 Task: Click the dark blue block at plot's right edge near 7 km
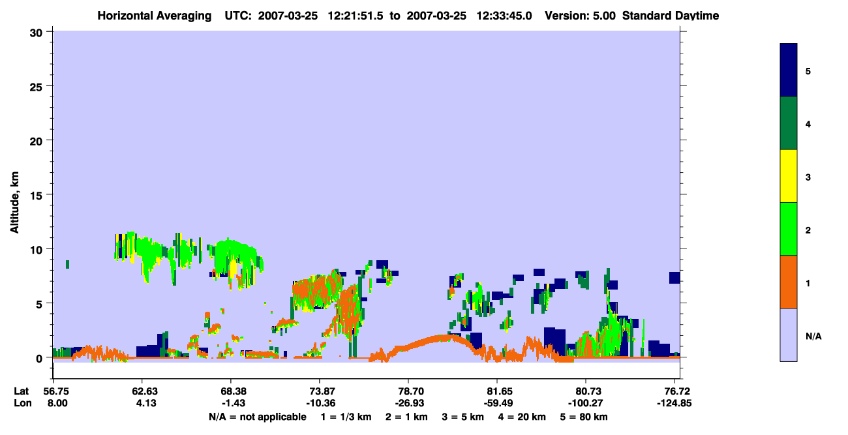click(x=674, y=278)
